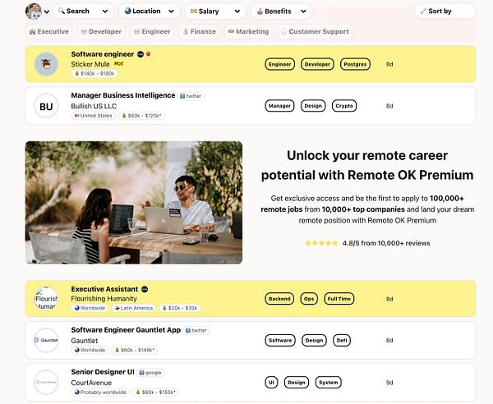Select the Design tag on Bullish job
Image resolution: width=493 pixels, height=404 pixels.
click(313, 106)
